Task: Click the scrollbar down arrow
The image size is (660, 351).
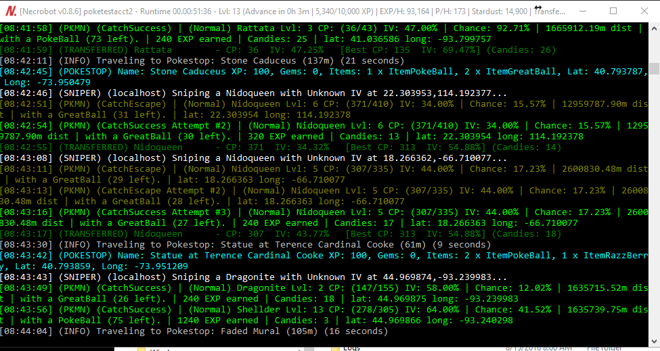Action: pyautogui.click(x=654, y=341)
